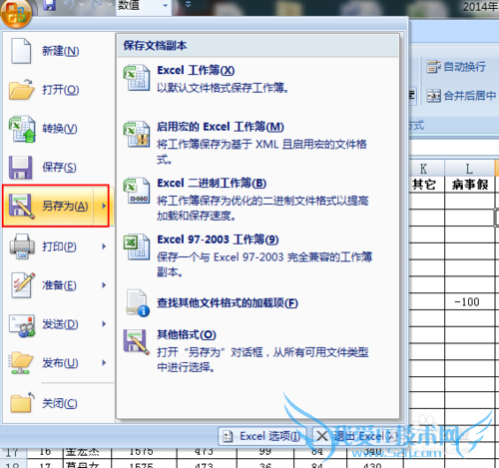The width and height of the screenshot is (499, 468).
Task: Choose 发送(D) from the Office menu
Action: coord(59,324)
